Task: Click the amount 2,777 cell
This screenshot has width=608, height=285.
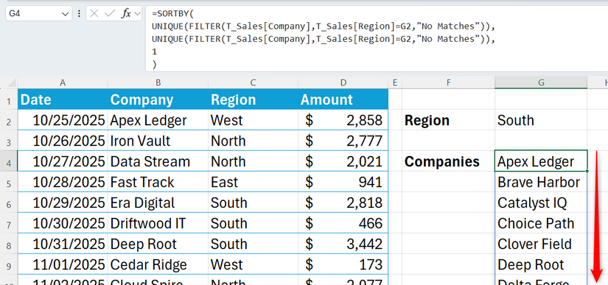Action: [x=343, y=141]
